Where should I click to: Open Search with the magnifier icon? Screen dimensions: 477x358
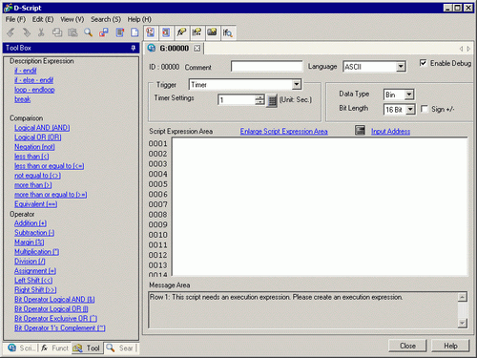tap(88, 32)
